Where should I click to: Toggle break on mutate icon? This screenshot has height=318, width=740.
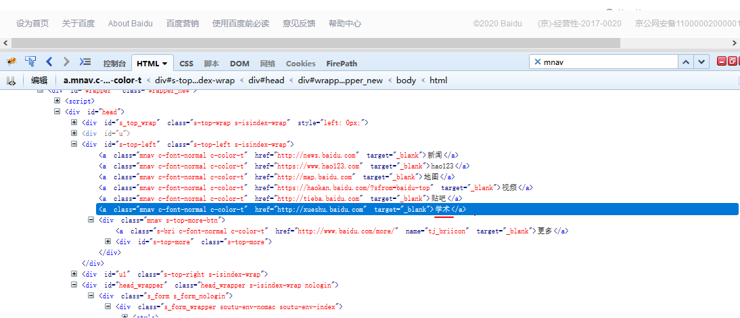coord(11,81)
